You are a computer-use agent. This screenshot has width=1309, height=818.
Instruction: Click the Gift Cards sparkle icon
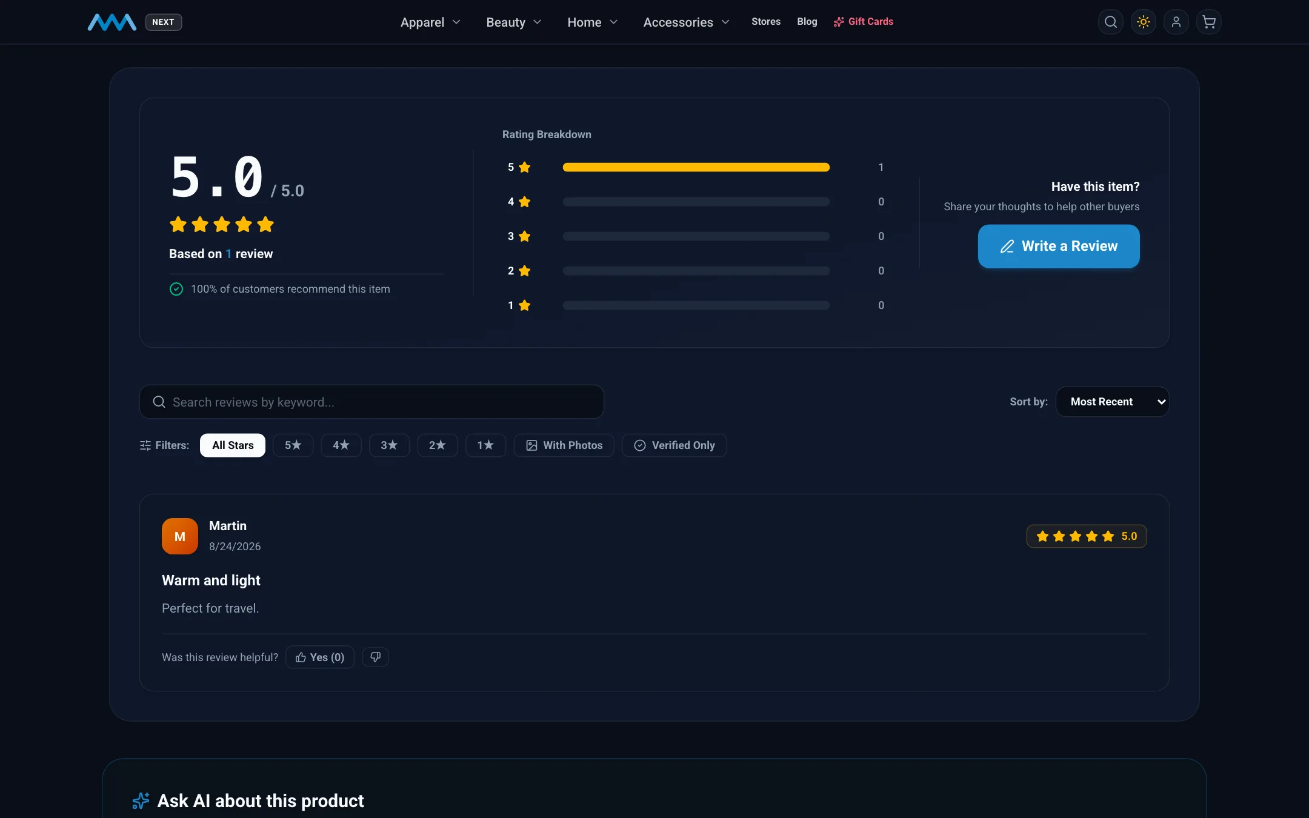coord(839,22)
